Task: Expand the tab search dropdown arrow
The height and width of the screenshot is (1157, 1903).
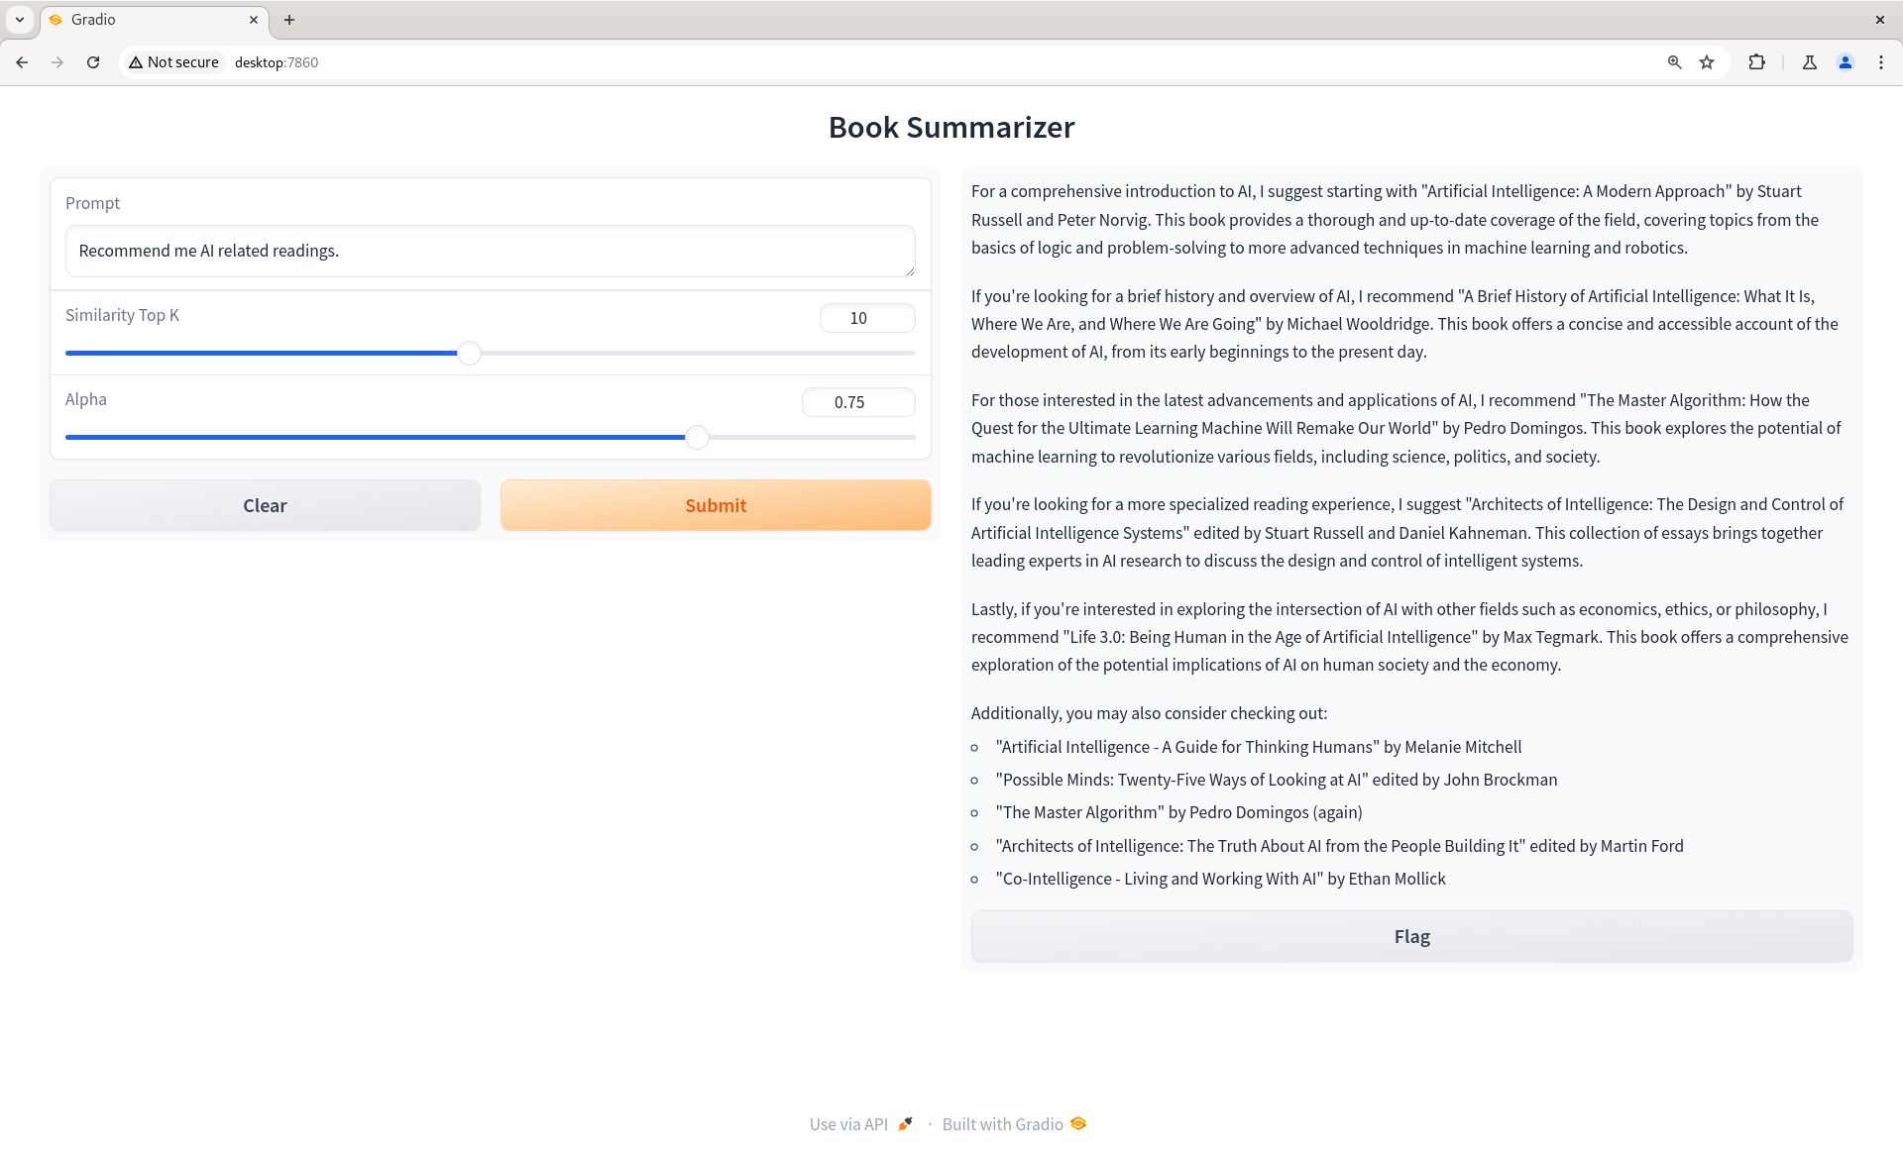Action: pos(20,20)
